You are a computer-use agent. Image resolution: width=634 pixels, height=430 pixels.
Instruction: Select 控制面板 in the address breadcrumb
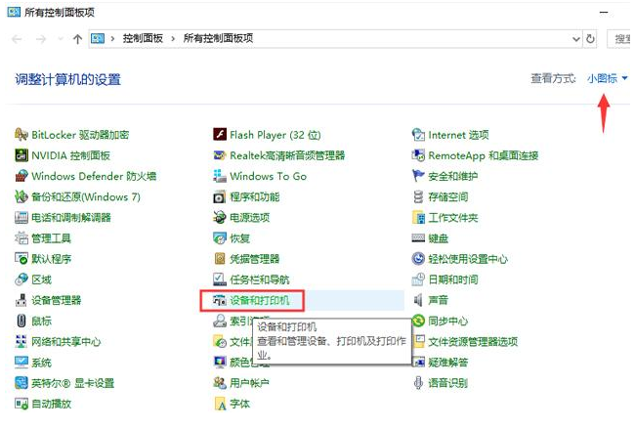144,38
